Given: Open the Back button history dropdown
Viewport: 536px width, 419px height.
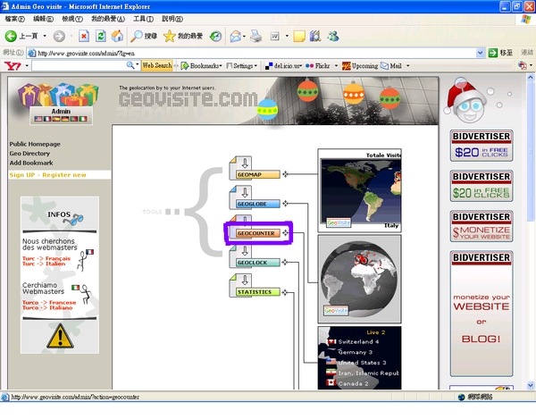Looking at the screenshot, I should tap(45, 36).
